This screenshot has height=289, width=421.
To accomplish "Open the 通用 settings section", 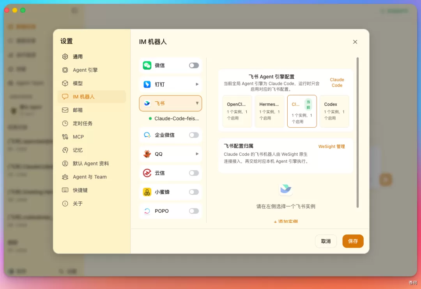I will click(92, 56).
